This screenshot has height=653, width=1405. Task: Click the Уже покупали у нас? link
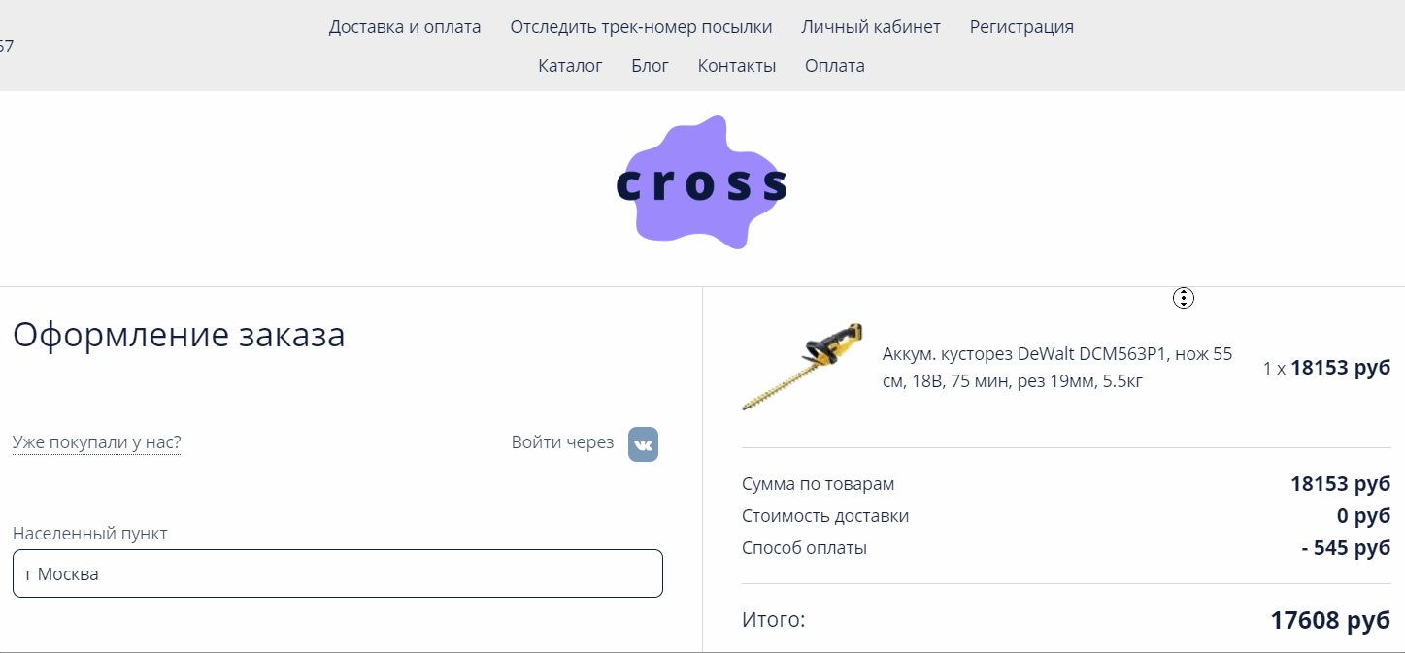[x=96, y=443]
